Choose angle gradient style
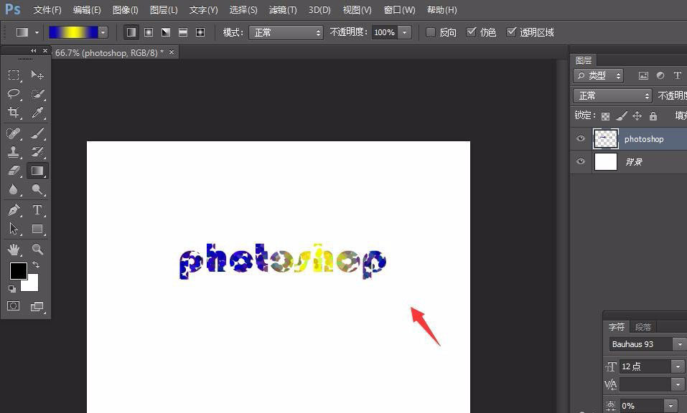 pos(166,32)
